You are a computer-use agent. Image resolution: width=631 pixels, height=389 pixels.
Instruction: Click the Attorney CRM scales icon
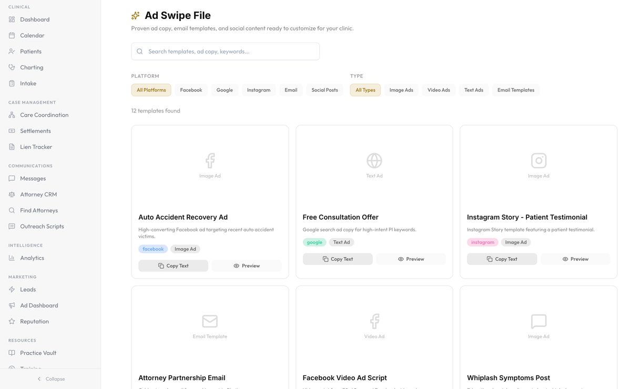pyautogui.click(x=12, y=194)
